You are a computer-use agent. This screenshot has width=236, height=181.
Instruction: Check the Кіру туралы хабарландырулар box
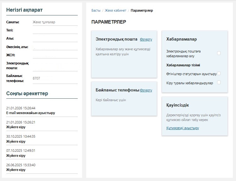[219, 82]
